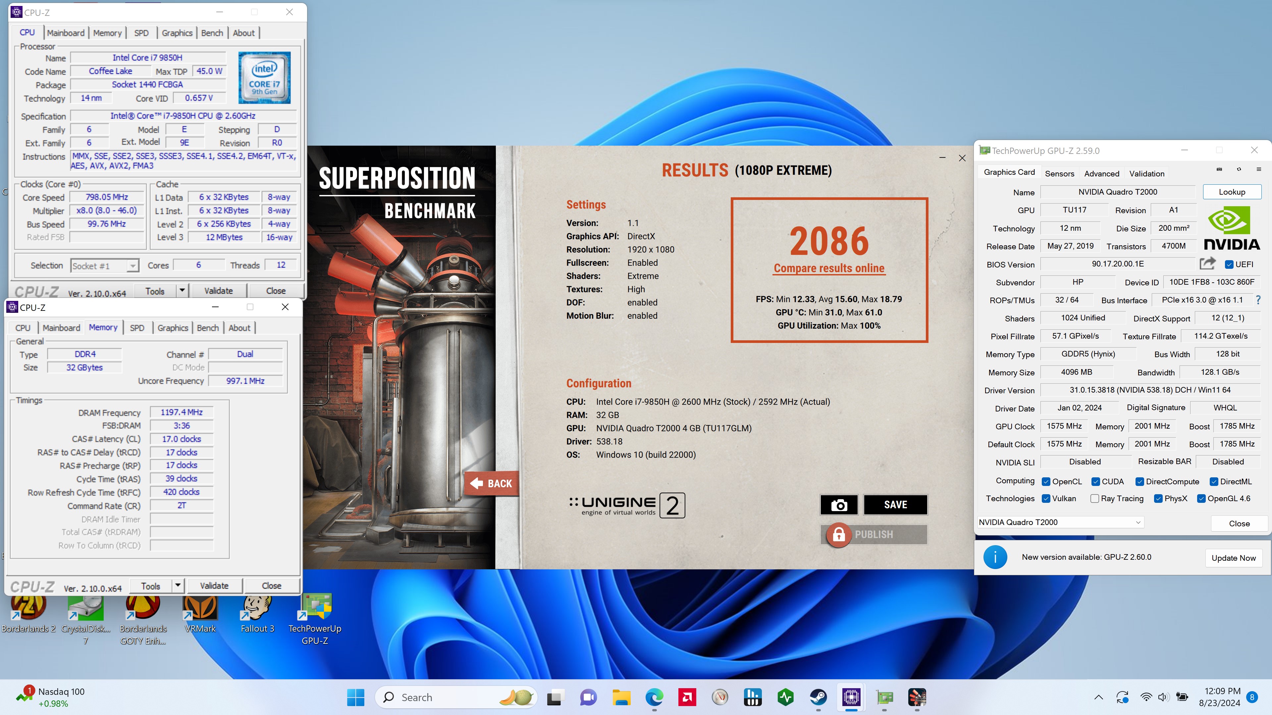Click the CPU-Z taskbar icon
The height and width of the screenshot is (715, 1272).
pyautogui.click(x=851, y=697)
